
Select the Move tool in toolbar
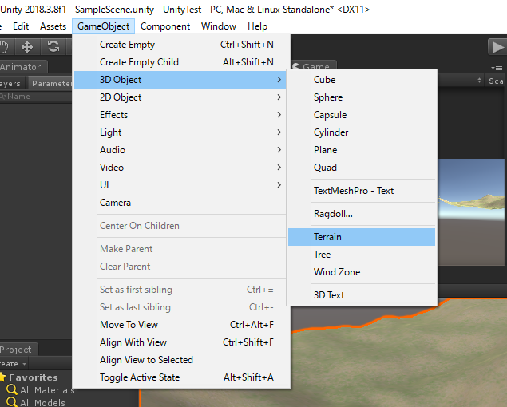pos(27,47)
